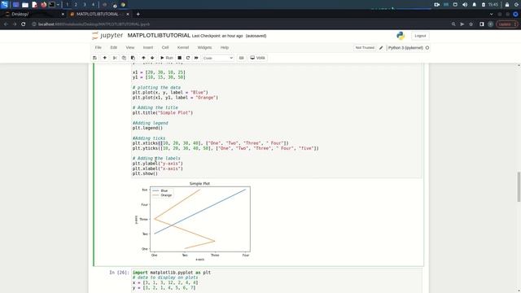This screenshot has height=293, width=521.
Task: Rename the notebook title MATPLOTLIBTUTORIAL
Action: (x=159, y=36)
